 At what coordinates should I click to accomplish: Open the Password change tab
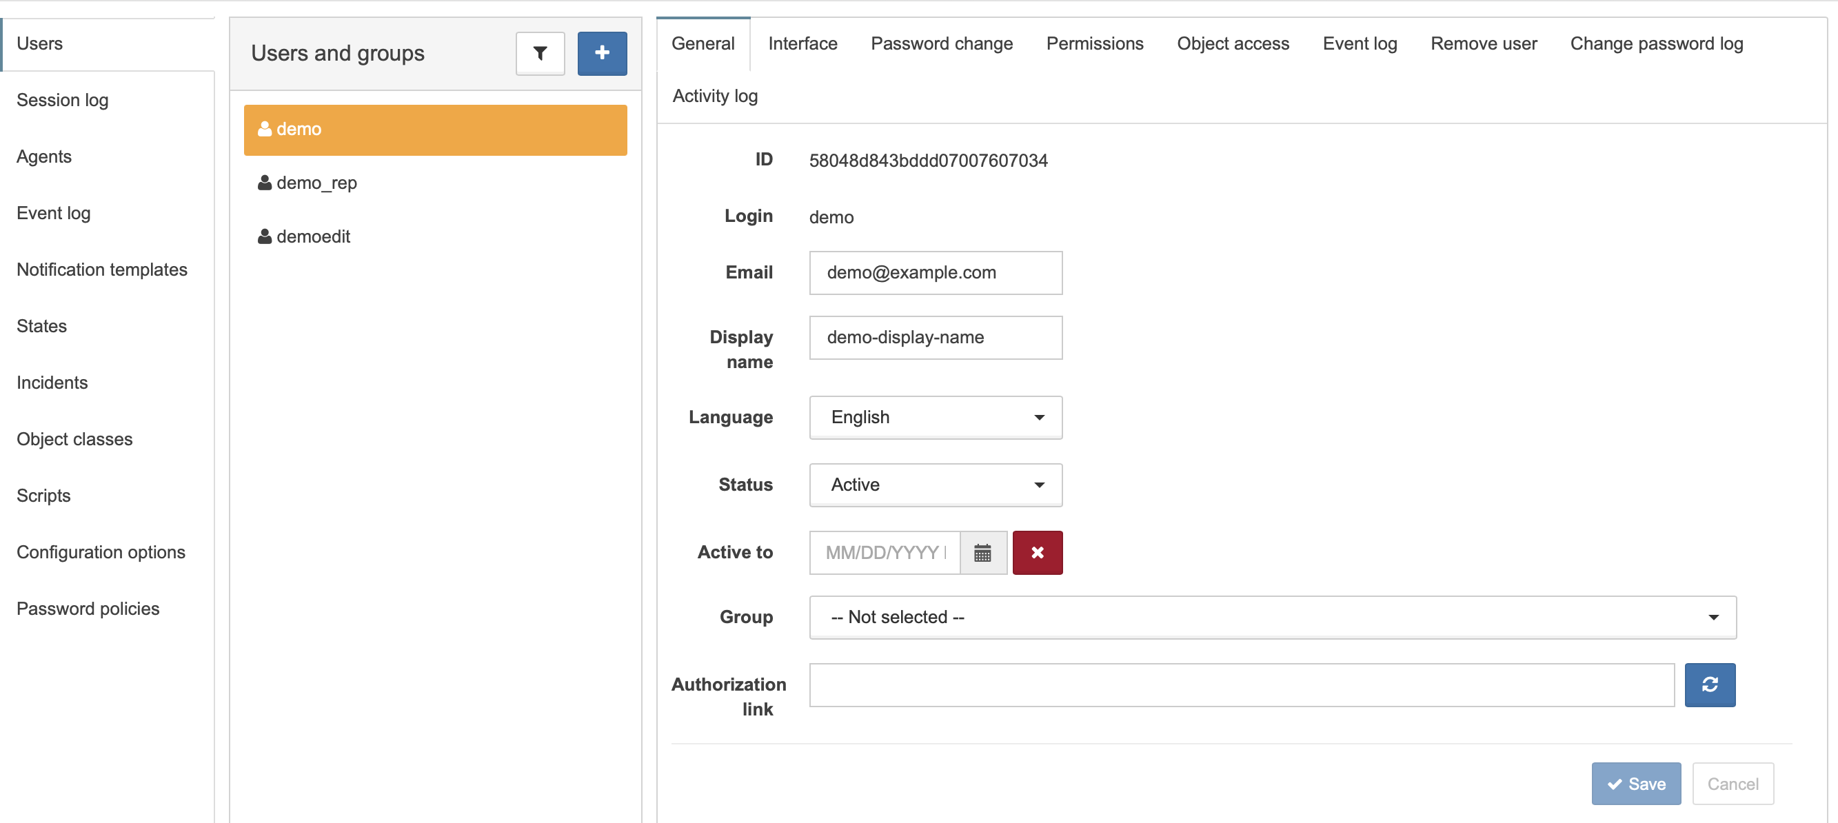point(942,43)
